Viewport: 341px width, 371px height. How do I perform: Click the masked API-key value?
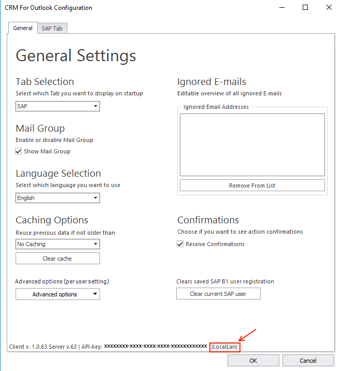click(x=155, y=346)
